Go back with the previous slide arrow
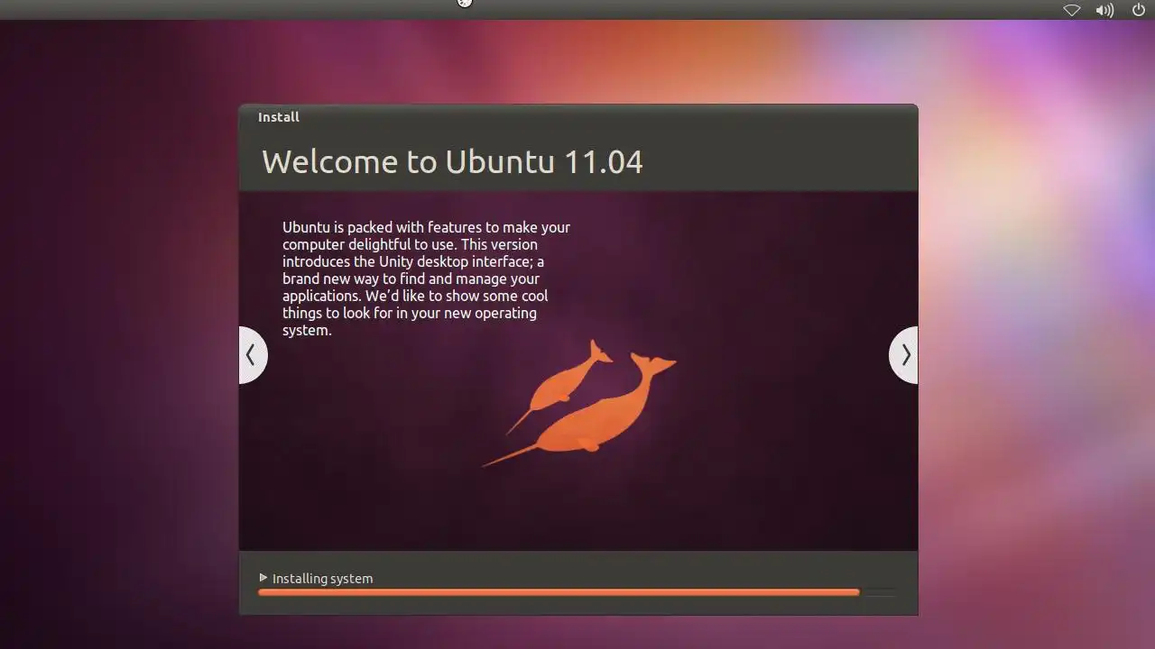 253,355
